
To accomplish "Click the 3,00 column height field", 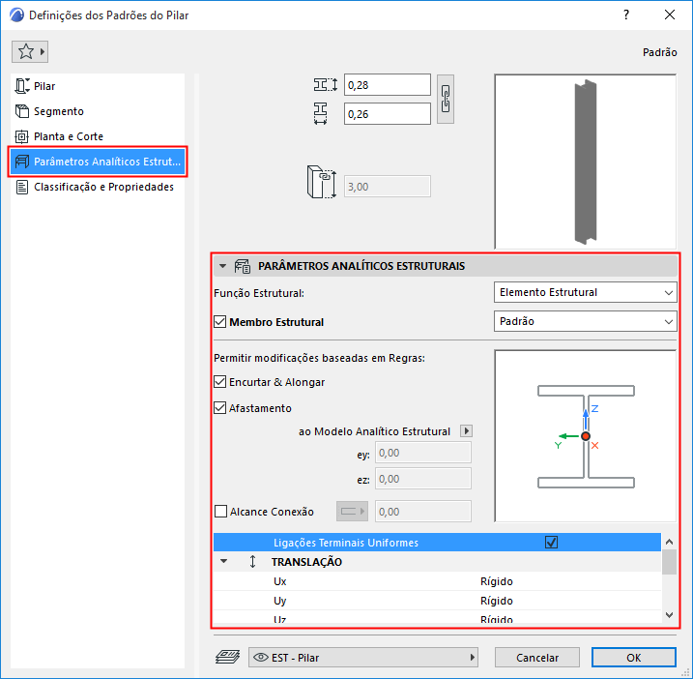I will [x=388, y=187].
